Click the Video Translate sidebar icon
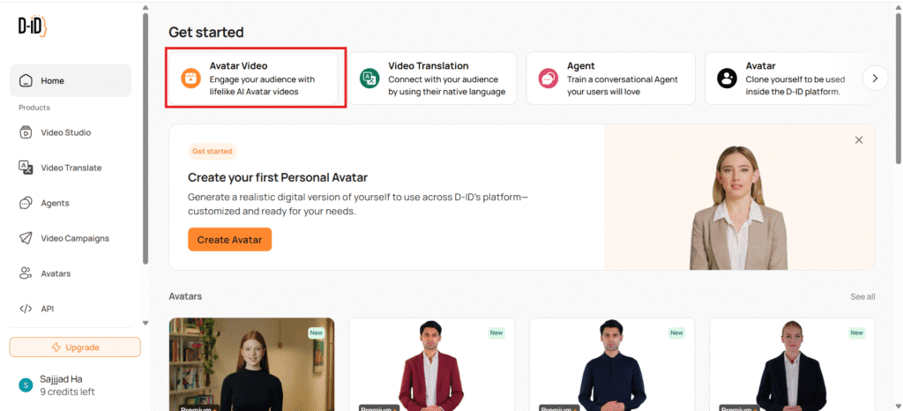Image resolution: width=903 pixels, height=411 pixels. coord(26,168)
